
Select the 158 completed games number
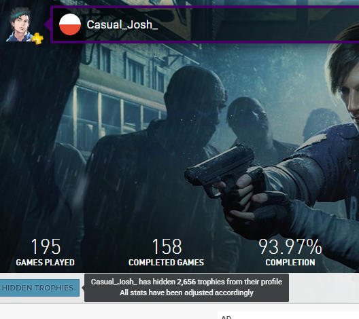click(167, 246)
